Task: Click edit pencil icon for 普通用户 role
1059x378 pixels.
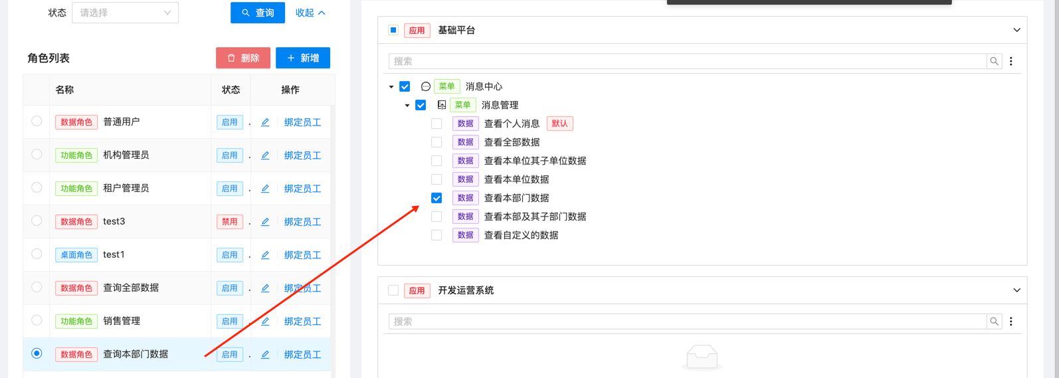Action: 265,122
